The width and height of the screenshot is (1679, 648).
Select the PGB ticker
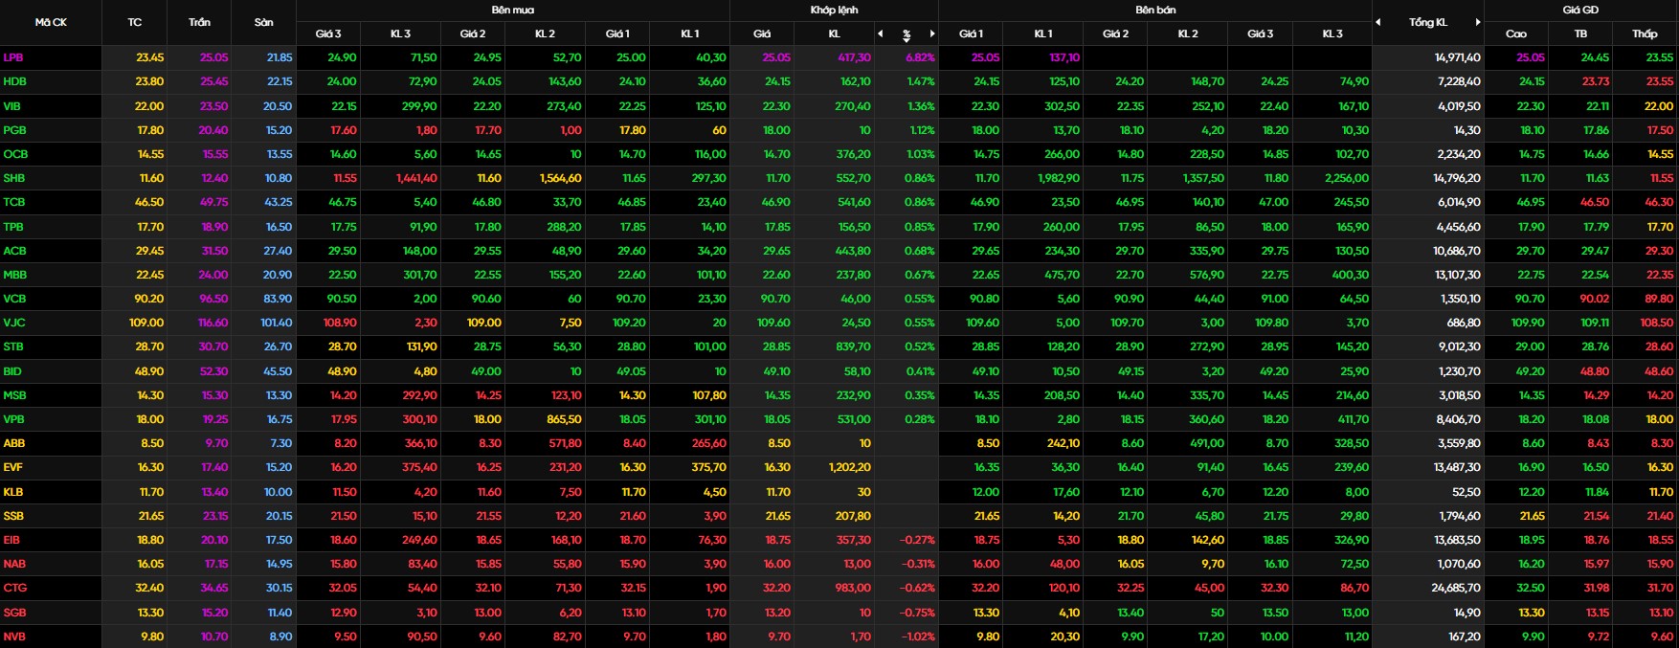coord(14,130)
